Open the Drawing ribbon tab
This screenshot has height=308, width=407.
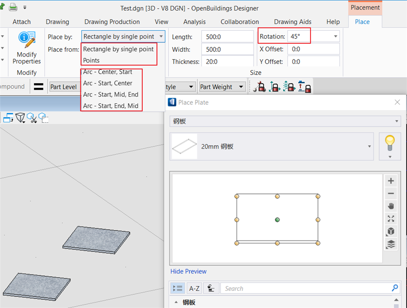[57, 22]
